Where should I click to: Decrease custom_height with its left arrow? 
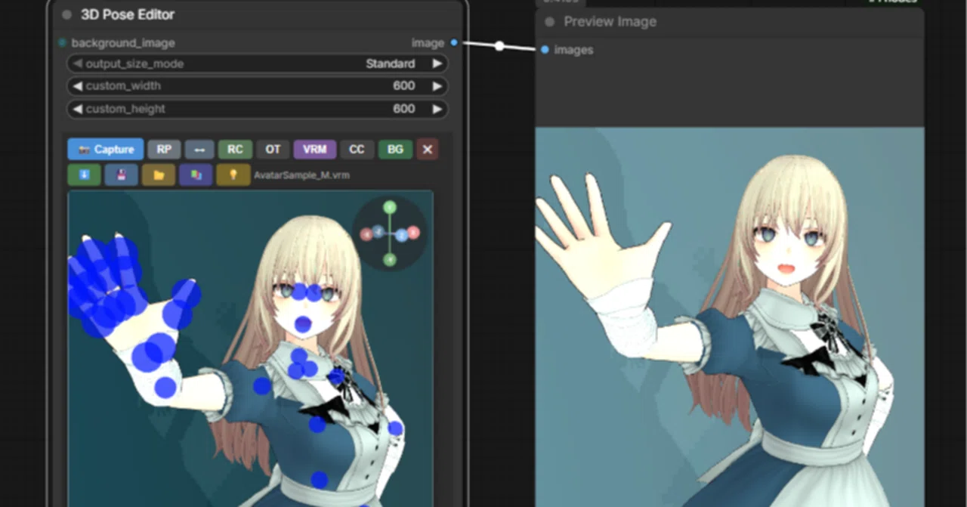coord(77,109)
